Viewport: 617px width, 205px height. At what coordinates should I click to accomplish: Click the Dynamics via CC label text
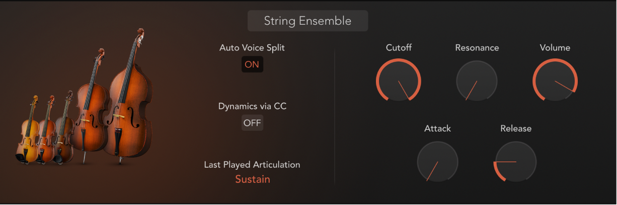252,106
